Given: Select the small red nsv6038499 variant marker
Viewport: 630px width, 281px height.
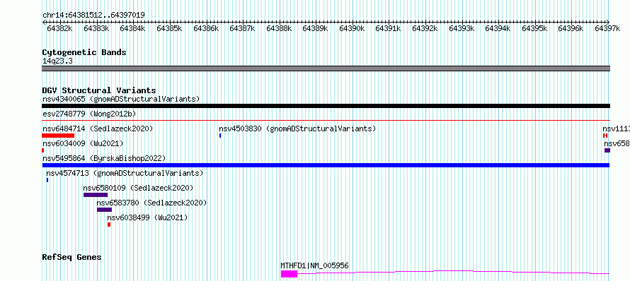Looking at the screenshot, I should (109, 225).
